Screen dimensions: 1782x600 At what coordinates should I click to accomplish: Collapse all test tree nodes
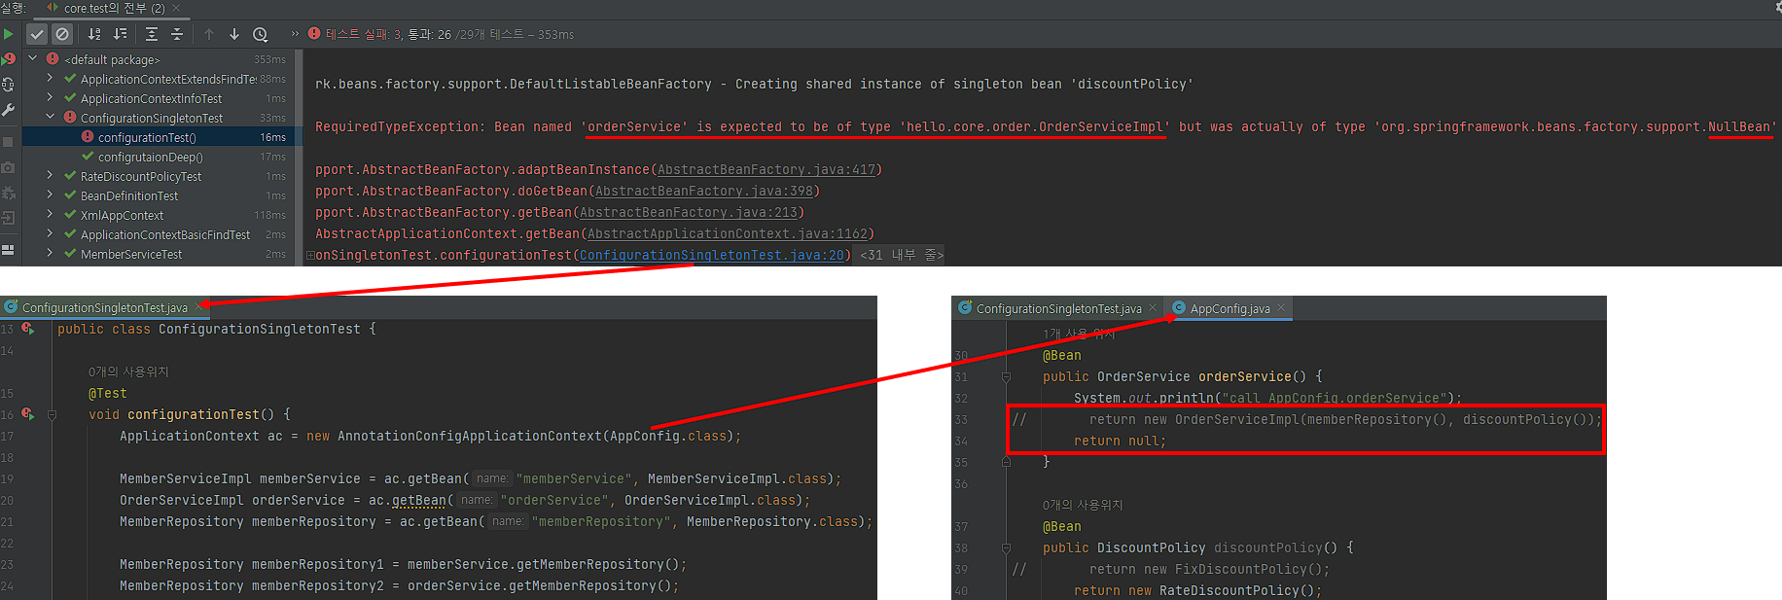coord(177,34)
